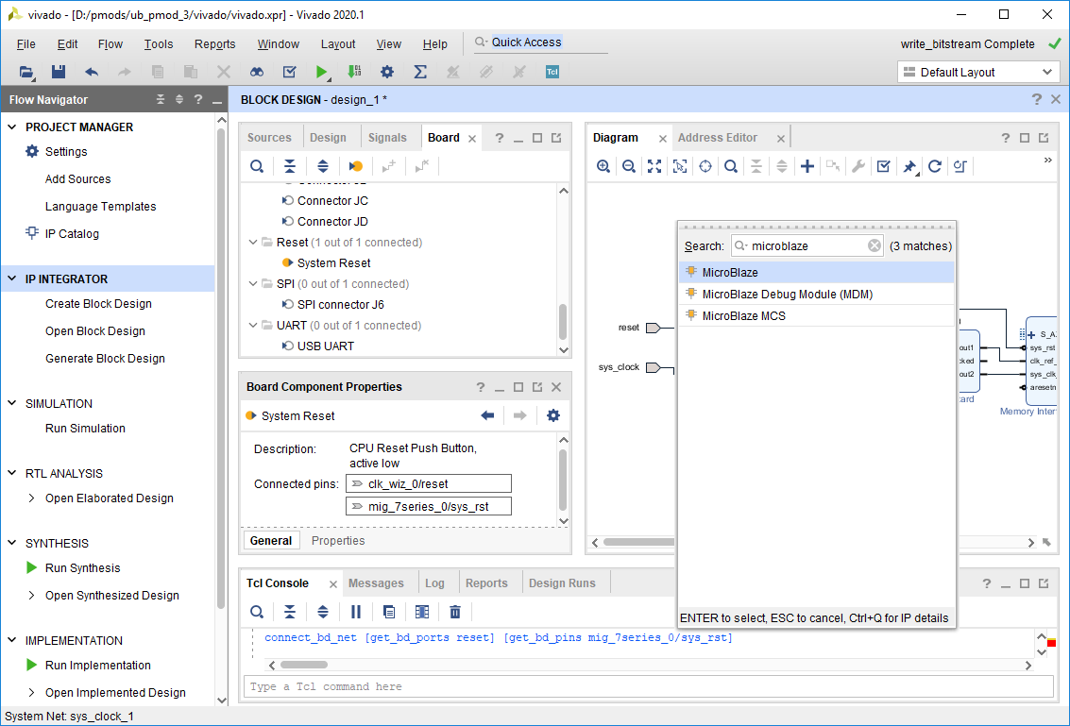Toggle Auto Connect icon in Board toolbar
This screenshot has height=726, width=1070.
point(355,166)
